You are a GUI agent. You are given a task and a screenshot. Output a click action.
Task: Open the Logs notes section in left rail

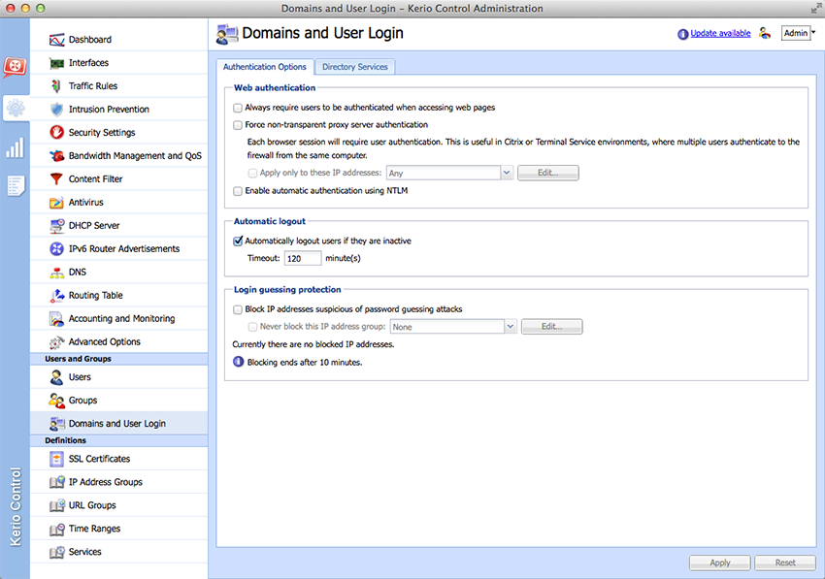16,185
